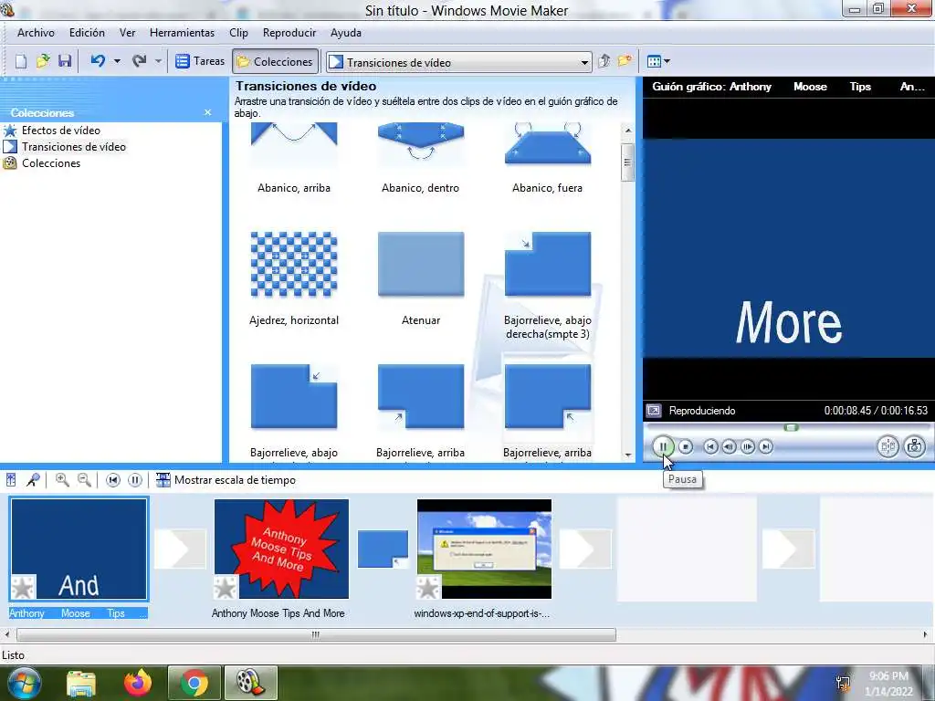
Task: Go up one level with the arrow icon
Action: (604, 61)
